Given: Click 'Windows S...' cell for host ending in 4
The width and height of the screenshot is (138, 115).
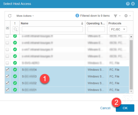Looking at the screenshot, I should [x=96, y=70].
